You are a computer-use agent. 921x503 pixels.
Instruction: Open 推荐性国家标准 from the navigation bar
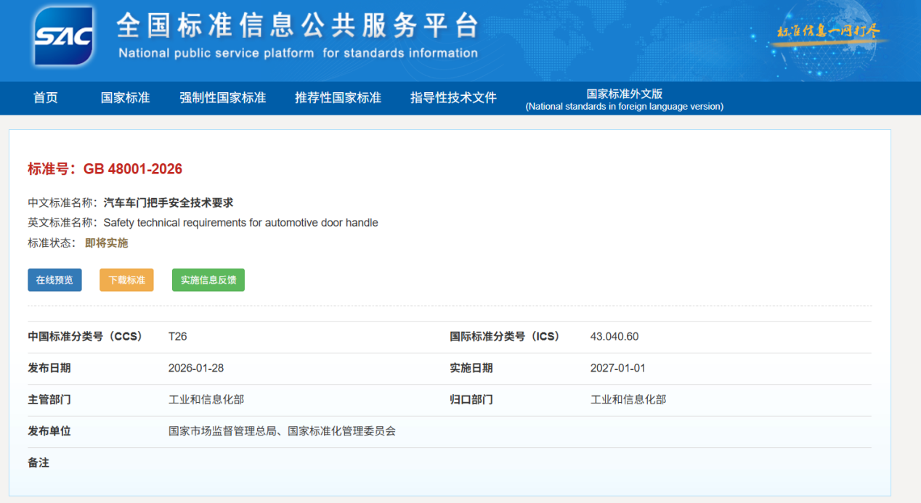click(338, 98)
